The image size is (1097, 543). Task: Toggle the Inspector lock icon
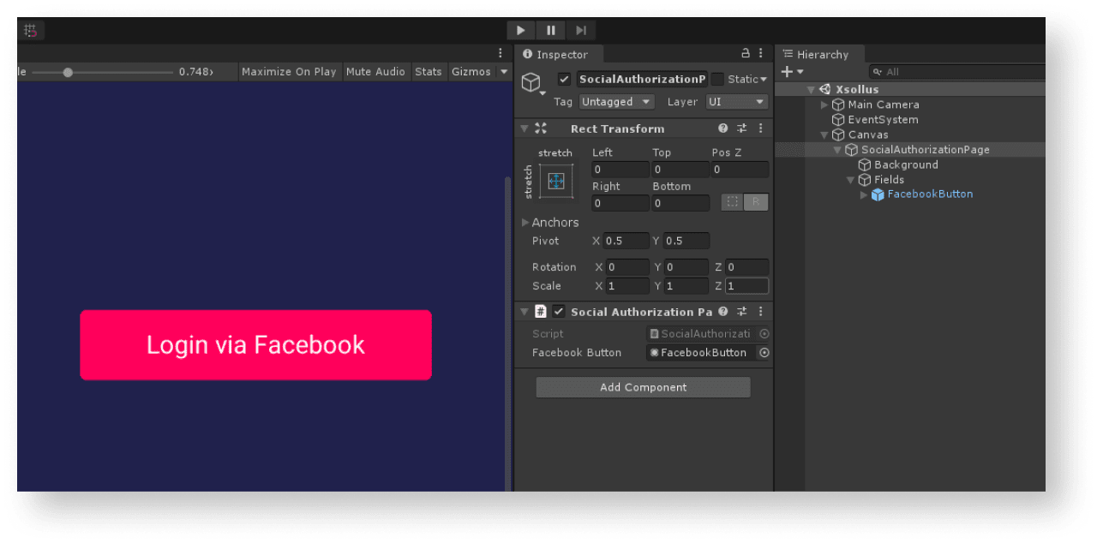coord(745,54)
